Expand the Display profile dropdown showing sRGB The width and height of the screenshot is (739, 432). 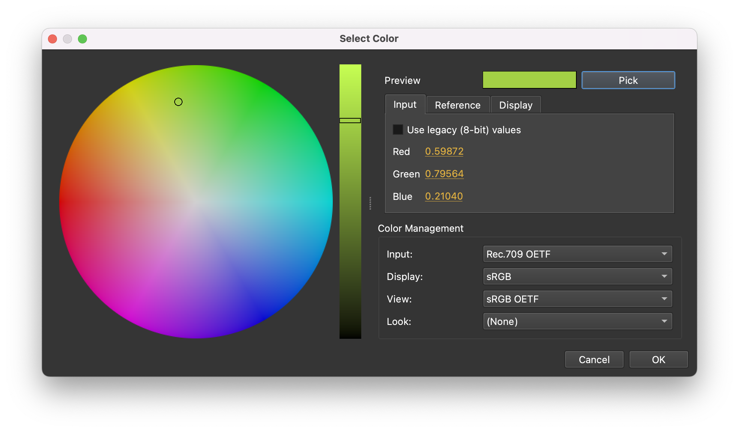pos(577,276)
